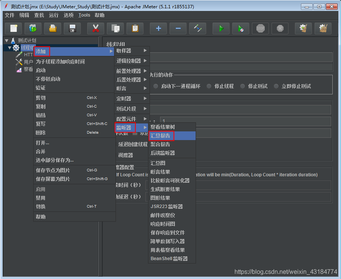The height and width of the screenshot is (279, 341).
Task: Click the Stop test icon
Action: [x=260, y=28]
